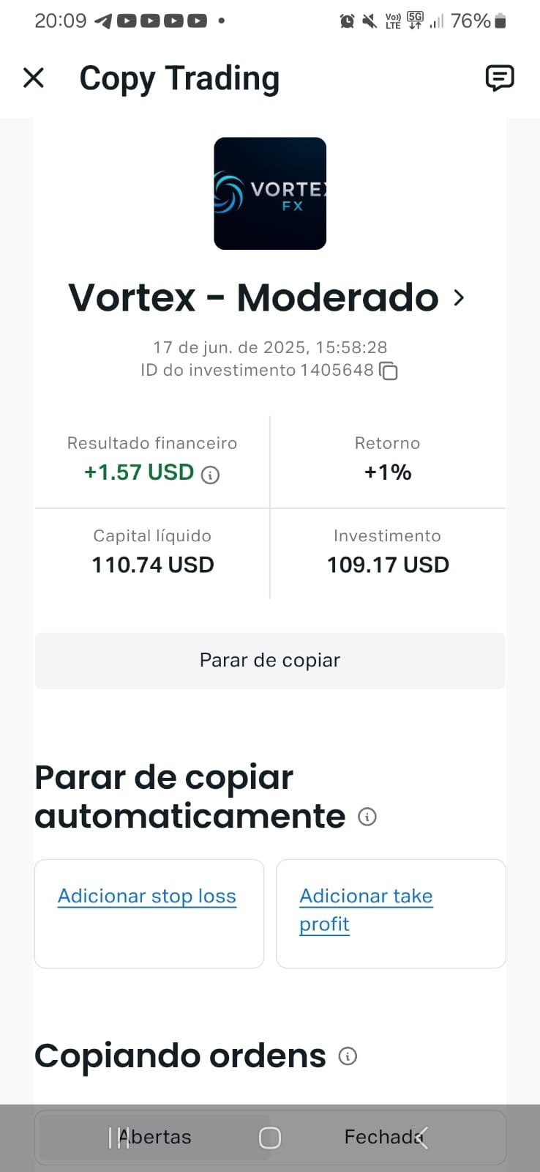Open Adicionar stop loss link
Viewport: 540px width, 1172px height.
click(x=147, y=897)
